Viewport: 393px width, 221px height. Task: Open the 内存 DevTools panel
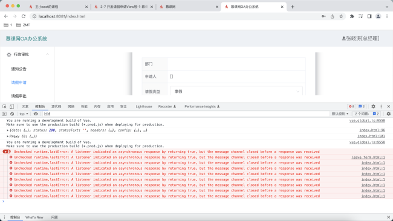[97, 106]
